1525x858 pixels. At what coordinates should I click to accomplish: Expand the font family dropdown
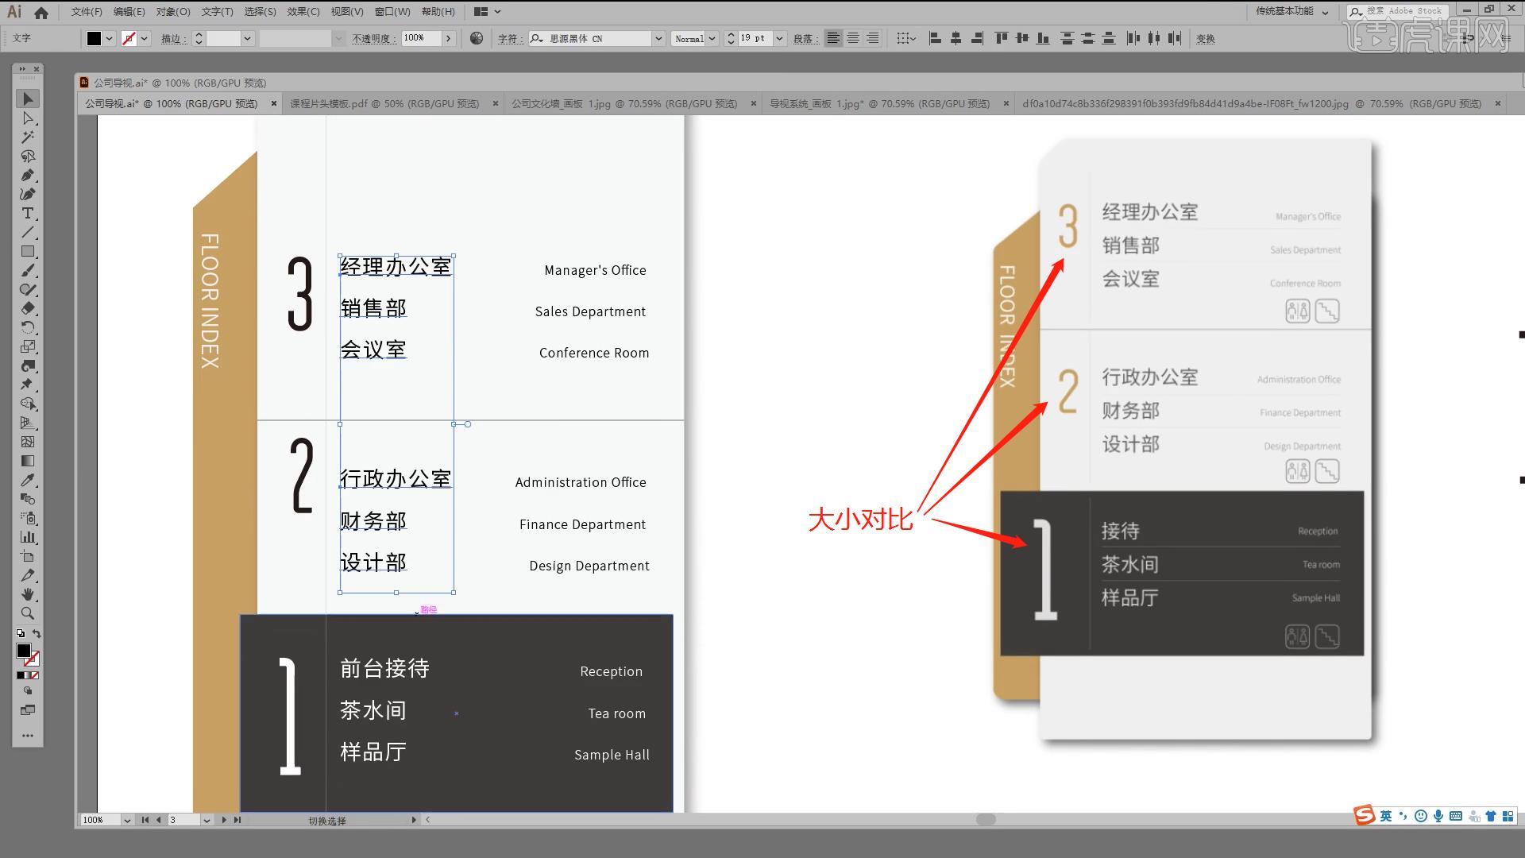[658, 39]
